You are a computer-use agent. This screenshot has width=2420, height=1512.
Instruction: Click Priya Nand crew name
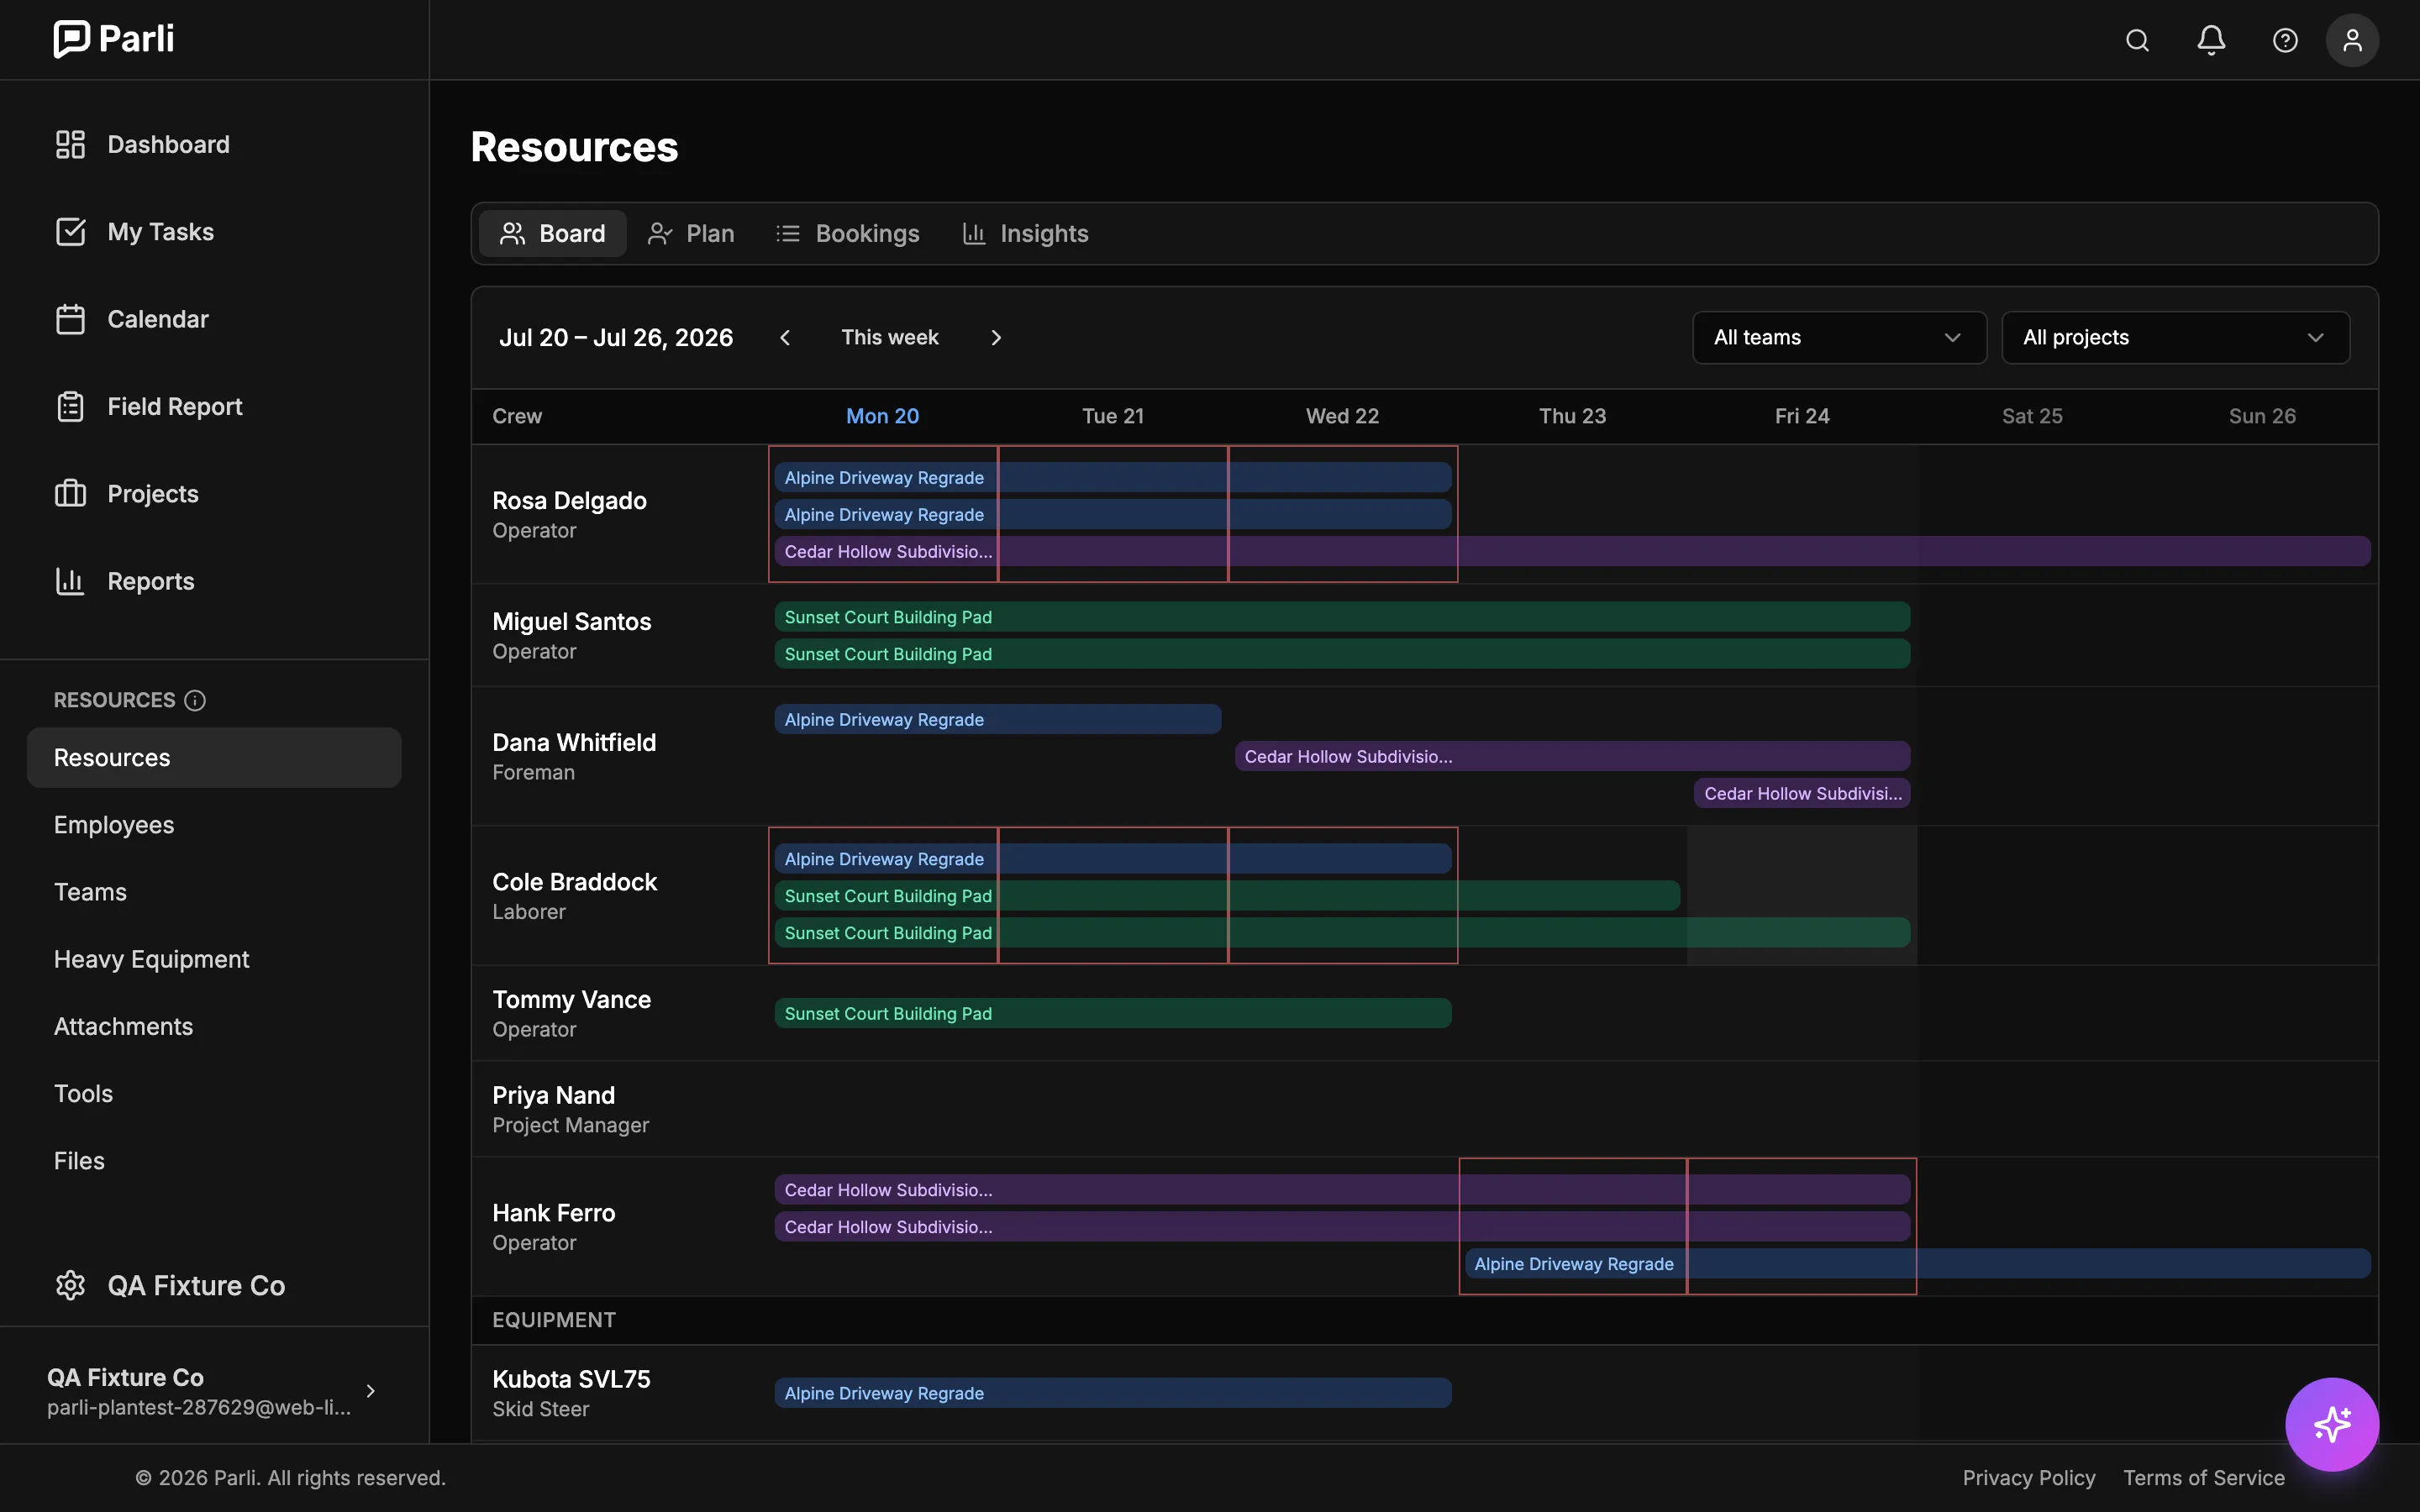pyautogui.click(x=553, y=1095)
